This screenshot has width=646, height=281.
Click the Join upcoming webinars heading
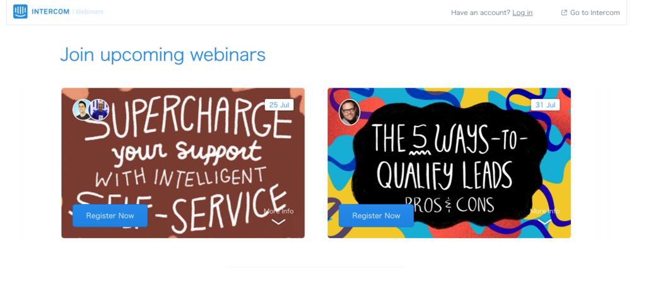(163, 55)
